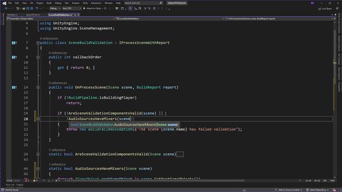The height and width of the screenshot is (192, 342).
Task: Click the open file folder toolbar icon
Action: pyautogui.click(x=24, y=9)
